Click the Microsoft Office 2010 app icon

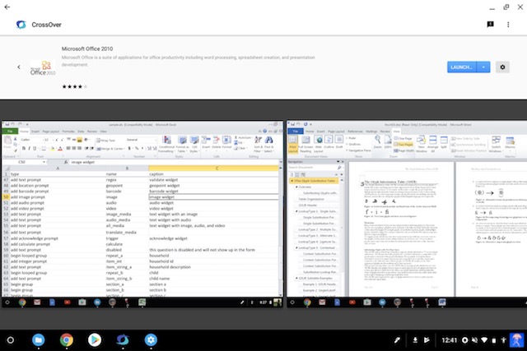click(x=43, y=68)
